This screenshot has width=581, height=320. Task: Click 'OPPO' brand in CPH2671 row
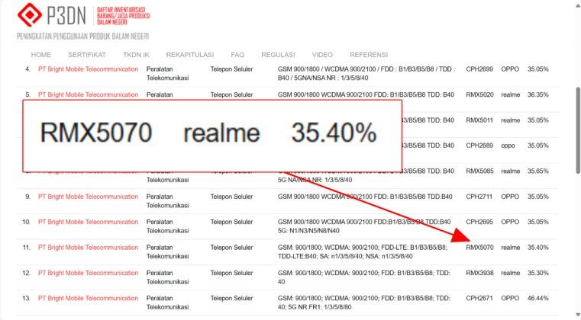pos(510,298)
